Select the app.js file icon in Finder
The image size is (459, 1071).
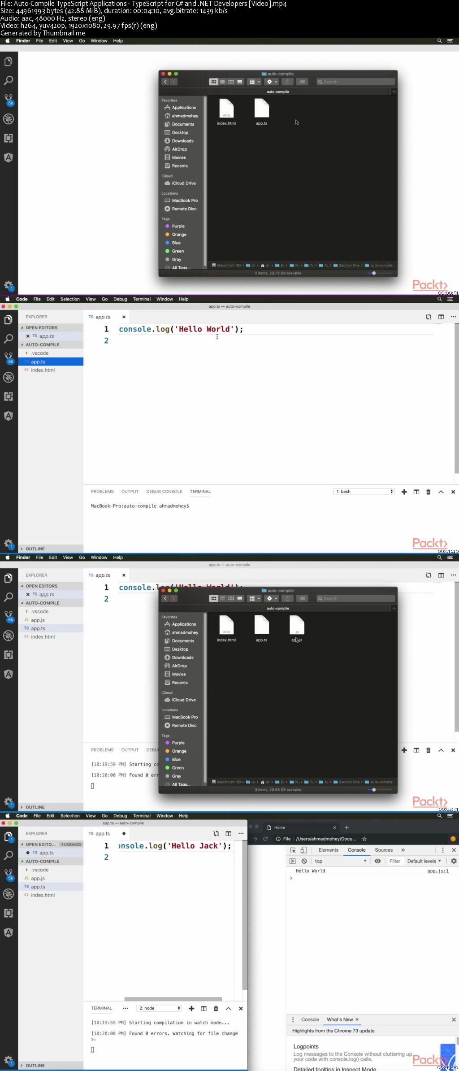[x=297, y=625]
